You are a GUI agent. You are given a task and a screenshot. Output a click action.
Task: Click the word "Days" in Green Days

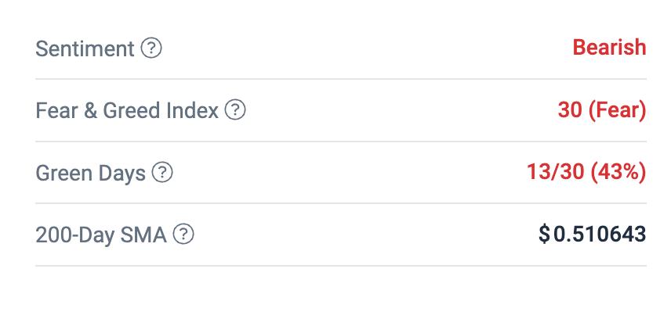(122, 173)
